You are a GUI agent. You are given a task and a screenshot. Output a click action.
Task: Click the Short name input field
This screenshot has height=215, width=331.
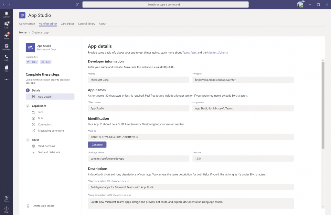click(x=138, y=108)
